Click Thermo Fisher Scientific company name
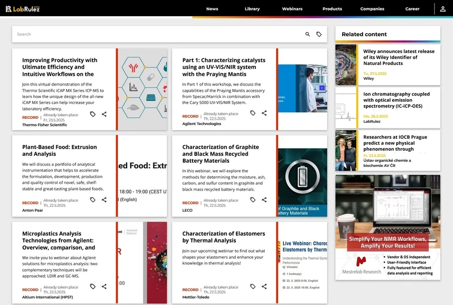The image size is (453, 305). click(x=45, y=124)
